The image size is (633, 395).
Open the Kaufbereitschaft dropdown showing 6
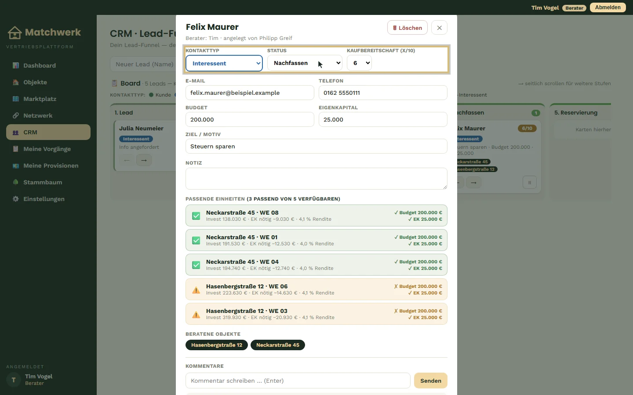pyautogui.click(x=359, y=63)
